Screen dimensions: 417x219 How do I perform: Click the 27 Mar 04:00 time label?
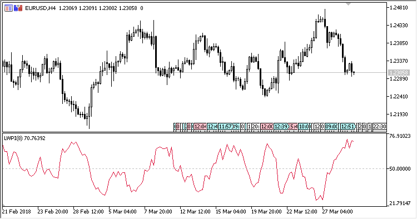click(x=337, y=212)
